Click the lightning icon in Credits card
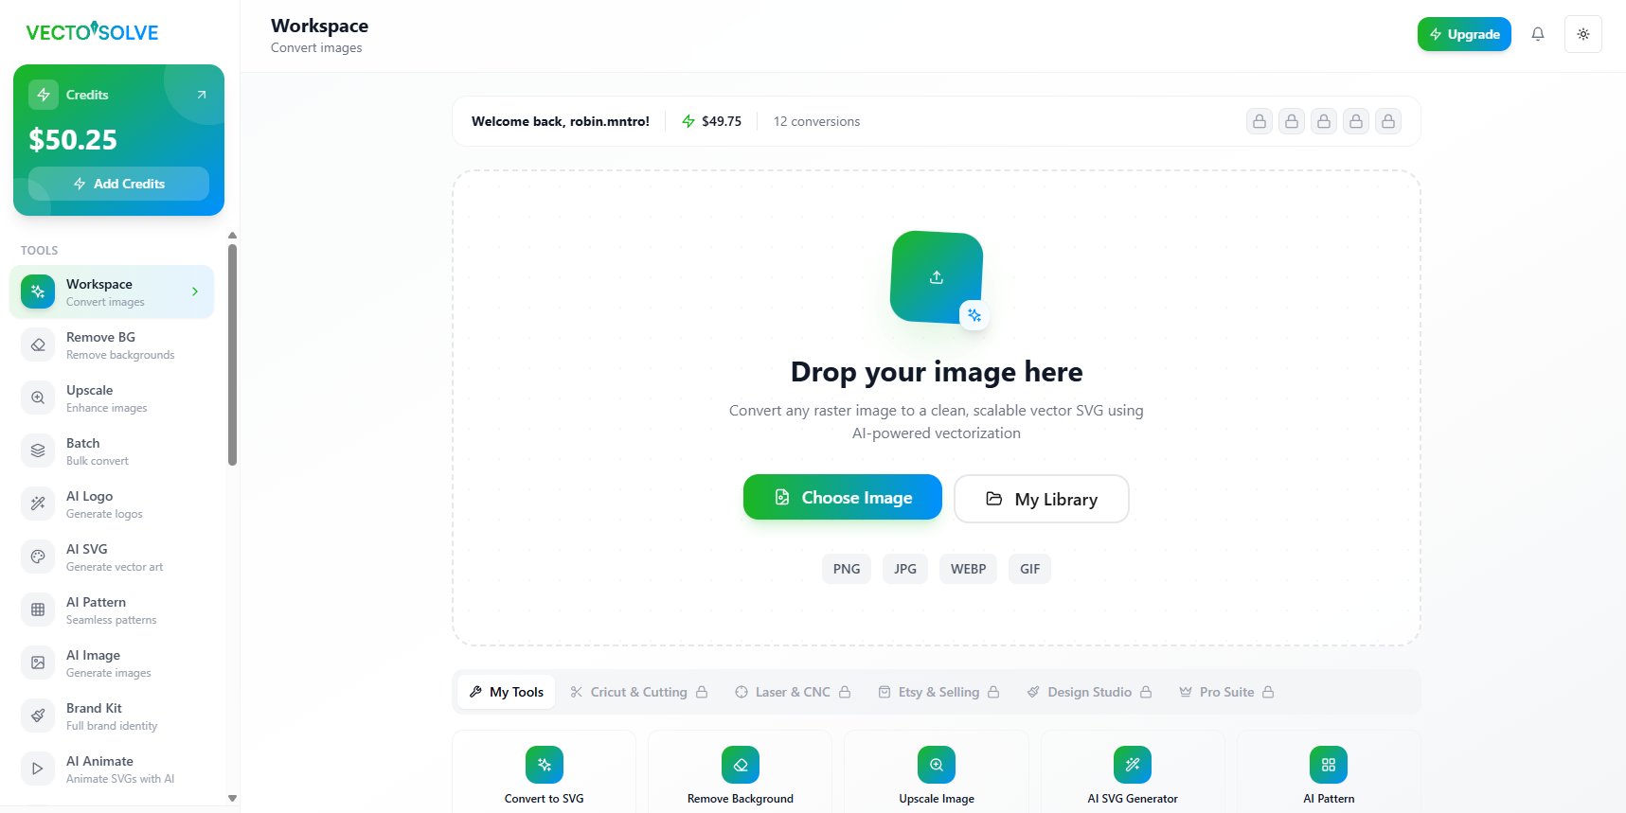The width and height of the screenshot is (1626, 813). tap(44, 95)
